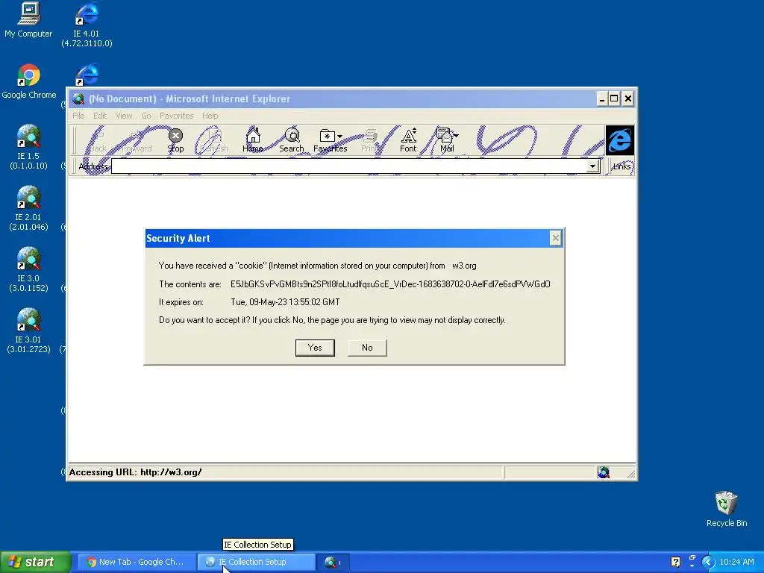
Task: Accept the cookie with Yes
Action: 315,348
